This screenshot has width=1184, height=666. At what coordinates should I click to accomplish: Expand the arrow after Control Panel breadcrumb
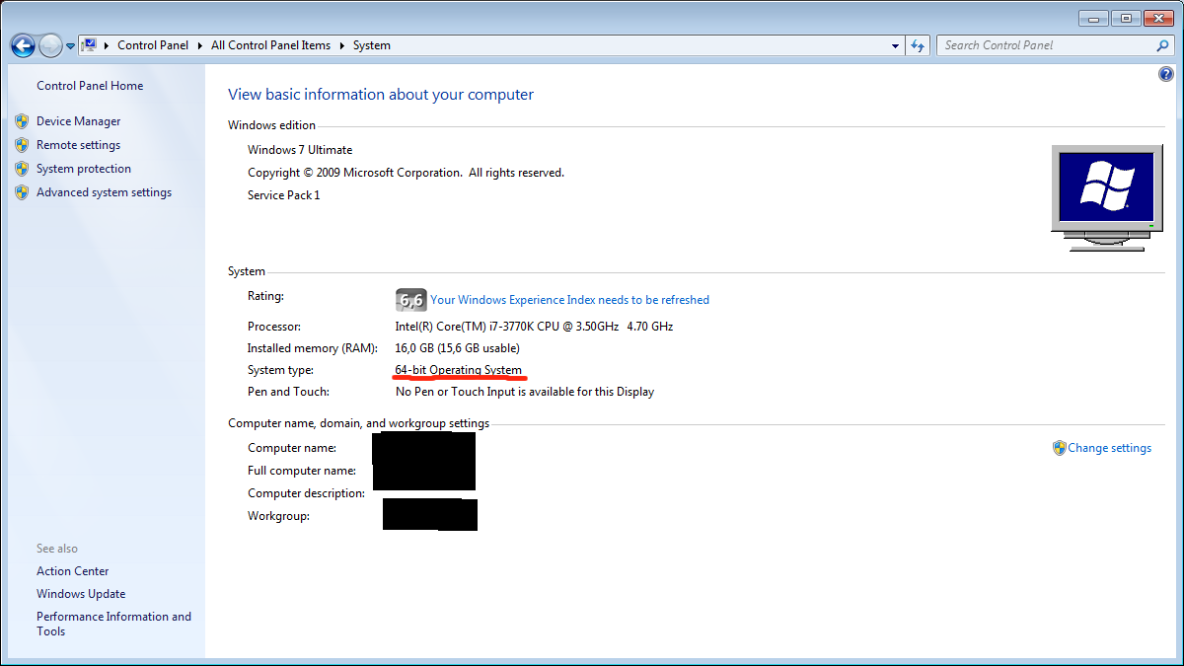(x=199, y=45)
